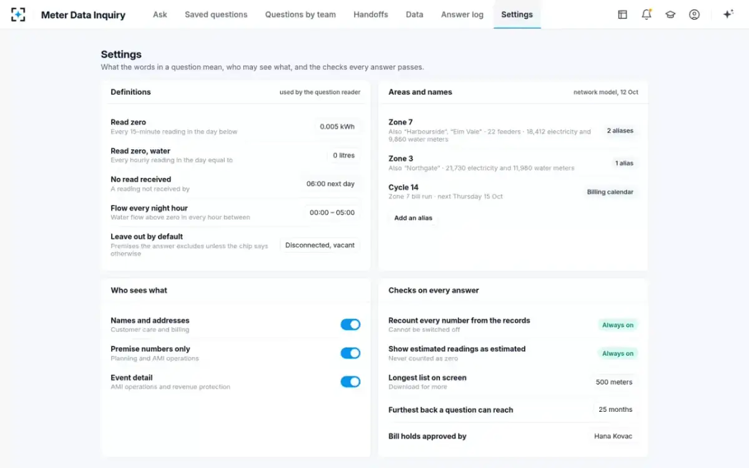This screenshot has height=468, width=749.
Task: Change No read received time 06:00 next day
Action: coord(330,184)
